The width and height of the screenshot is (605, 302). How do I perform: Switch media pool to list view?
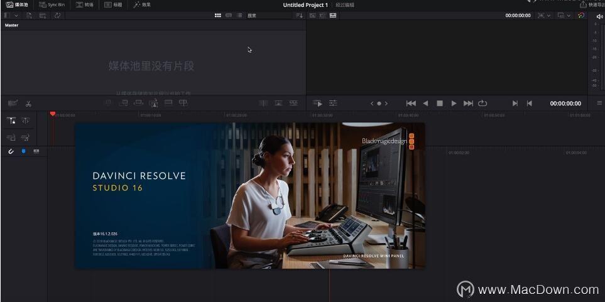(239, 16)
